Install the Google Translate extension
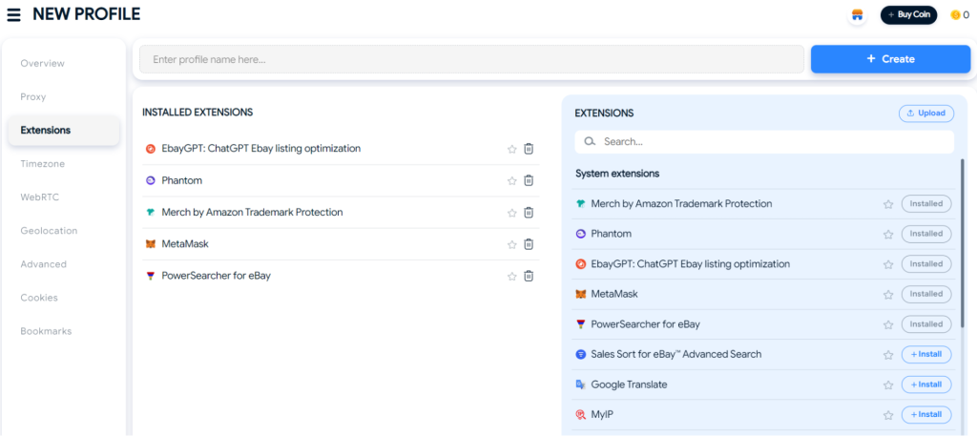Screen dimensions: 977x436 (x=926, y=384)
